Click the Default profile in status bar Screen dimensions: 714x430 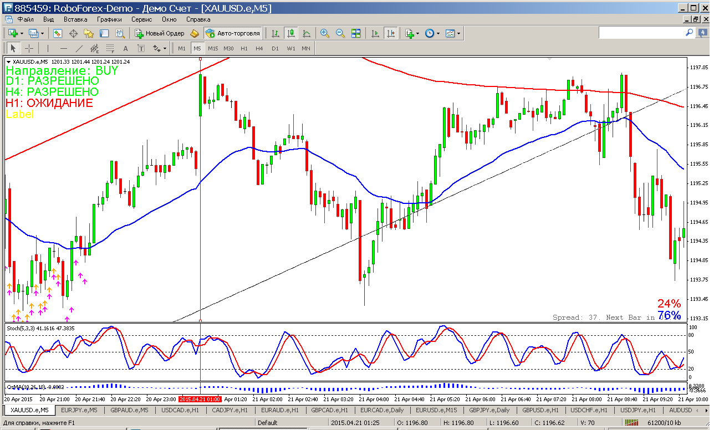[268, 423]
